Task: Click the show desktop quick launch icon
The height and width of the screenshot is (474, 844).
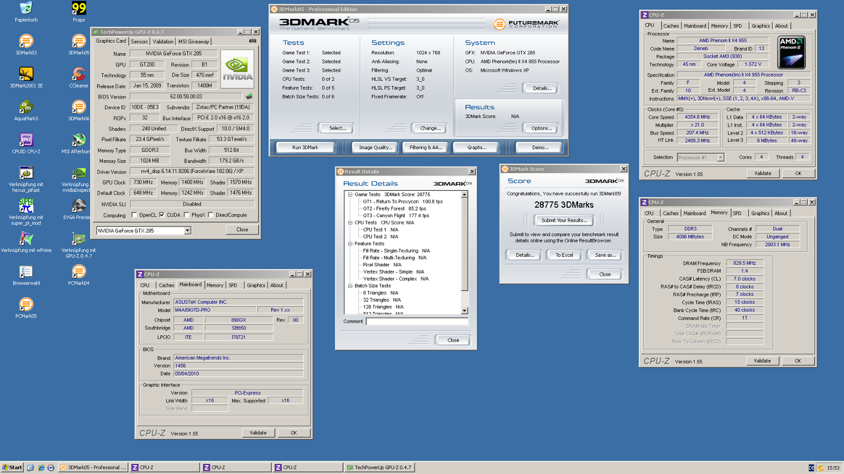Action: [x=31, y=468]
